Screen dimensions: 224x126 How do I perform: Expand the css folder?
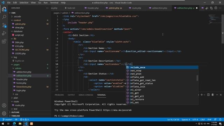click(x=16, y=94)
